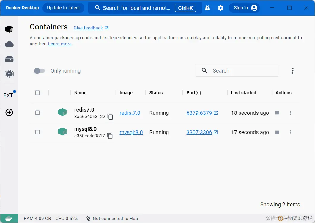
Task: Sort by the Image column header
Action: coord(126,93)
